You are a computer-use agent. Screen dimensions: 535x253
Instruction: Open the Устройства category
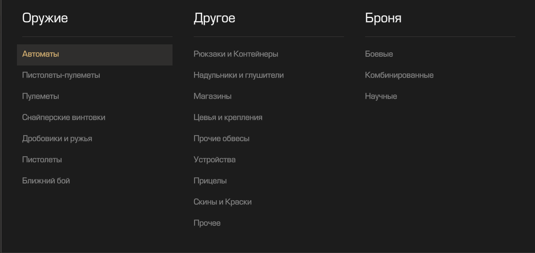215,160
